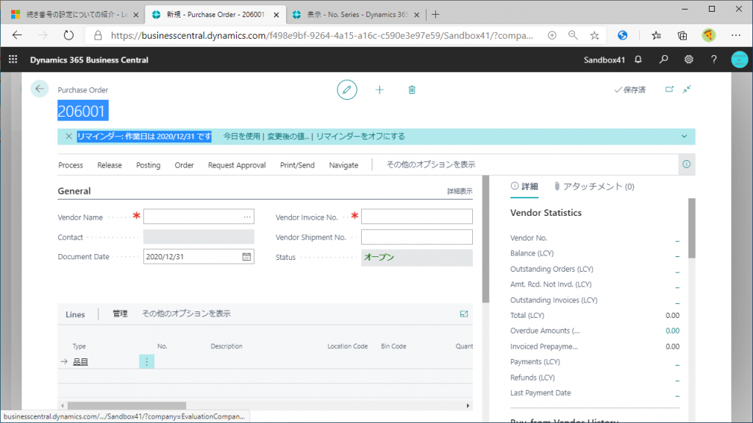Reload the page with refresh icon
The width and height of the screenshot is (753, 423).
[68, 35]
